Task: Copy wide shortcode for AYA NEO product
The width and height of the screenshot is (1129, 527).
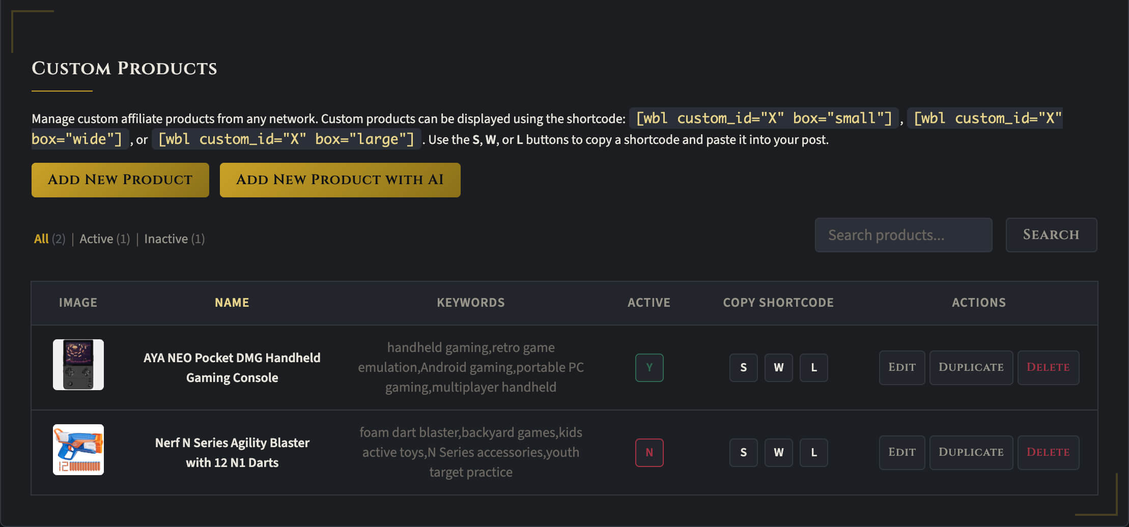Action: (x=778, y=367)
